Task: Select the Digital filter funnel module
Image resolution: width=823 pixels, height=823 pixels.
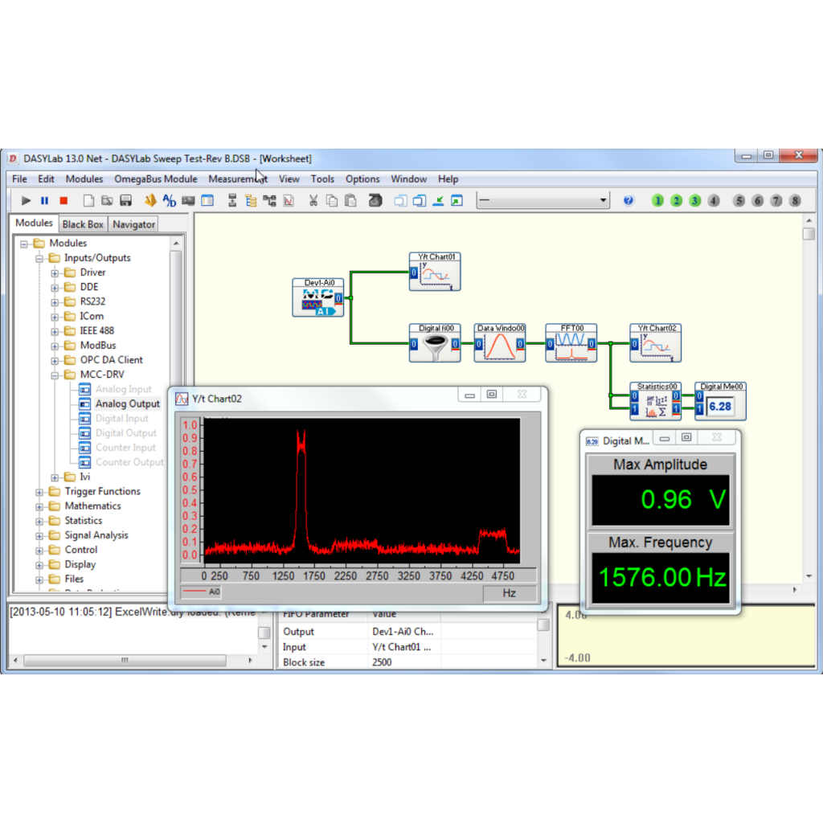Action: click(434, 344)
